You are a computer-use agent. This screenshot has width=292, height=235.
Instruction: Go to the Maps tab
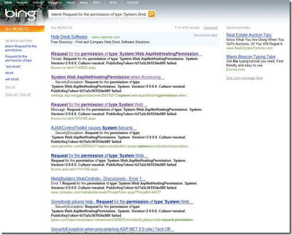83,2
